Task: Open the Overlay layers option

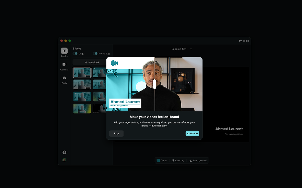Action: pos(178,160)
